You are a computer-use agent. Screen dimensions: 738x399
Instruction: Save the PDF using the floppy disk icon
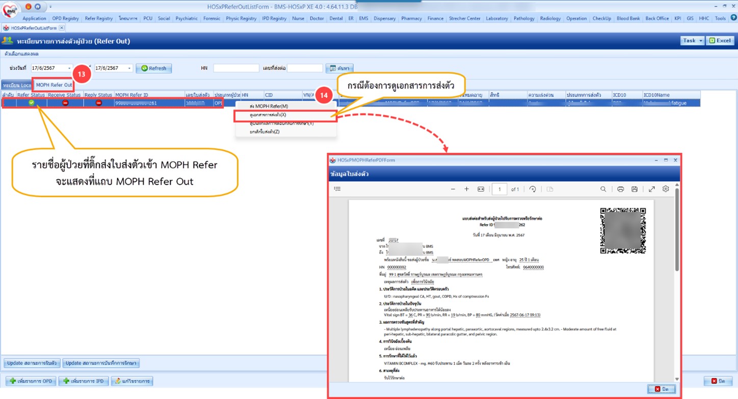point(635,189)
